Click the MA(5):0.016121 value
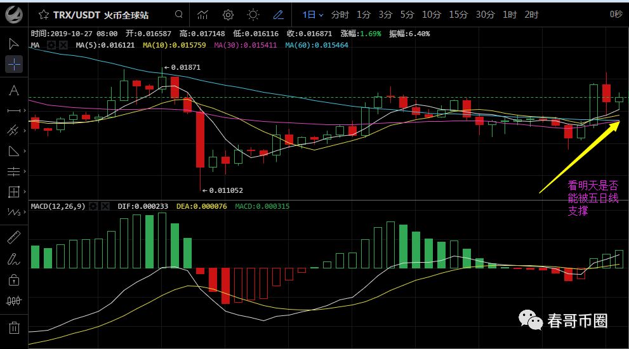Viewport: 629px width, 349px height. 105,45
